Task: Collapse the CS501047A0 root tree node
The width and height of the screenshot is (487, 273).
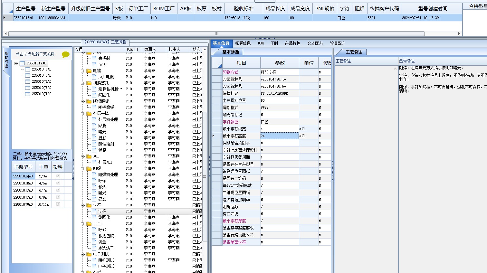Action: [x=16, y=63]
